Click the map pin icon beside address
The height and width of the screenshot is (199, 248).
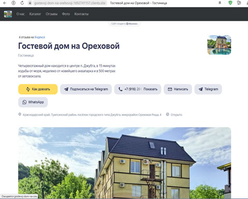tap(20, 115)
